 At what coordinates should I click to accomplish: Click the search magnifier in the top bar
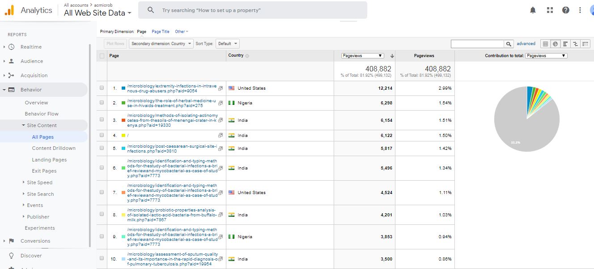tap(151, 10)
